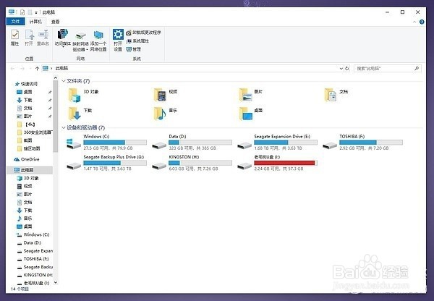
Task: Click 系统属性 in the ribbon
Action: 138,41
